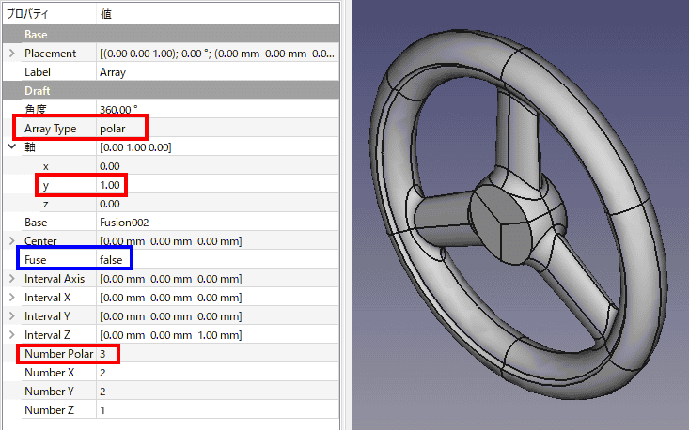Screen dimensions: 689x430
Task: Select the Number Polar property name
Action: click(59, 354)
